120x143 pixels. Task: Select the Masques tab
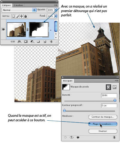click(68, 81)
